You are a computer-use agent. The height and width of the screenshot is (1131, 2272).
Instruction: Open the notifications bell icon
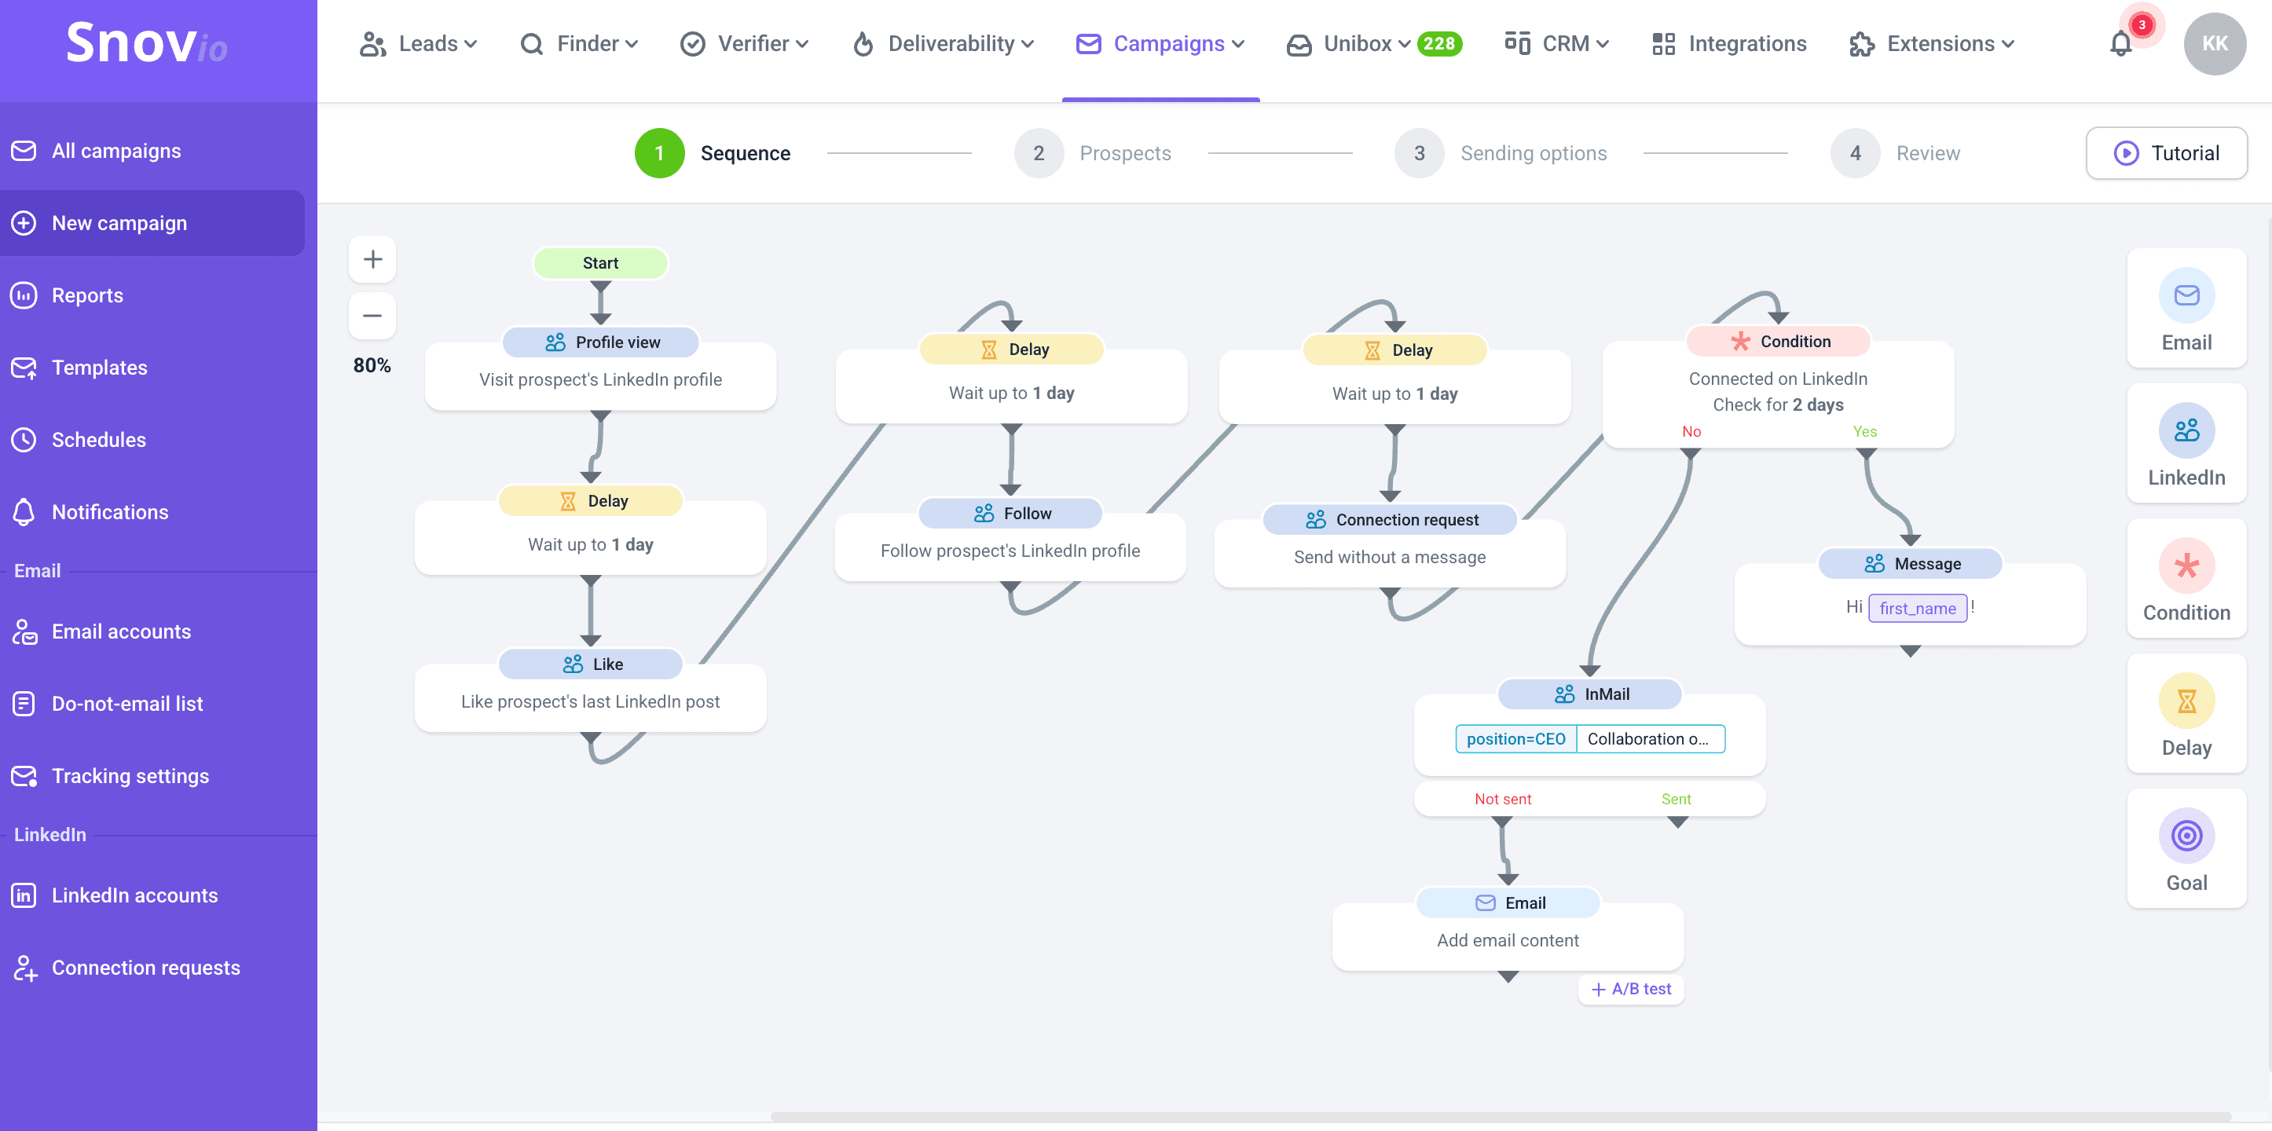[2121, 44]
